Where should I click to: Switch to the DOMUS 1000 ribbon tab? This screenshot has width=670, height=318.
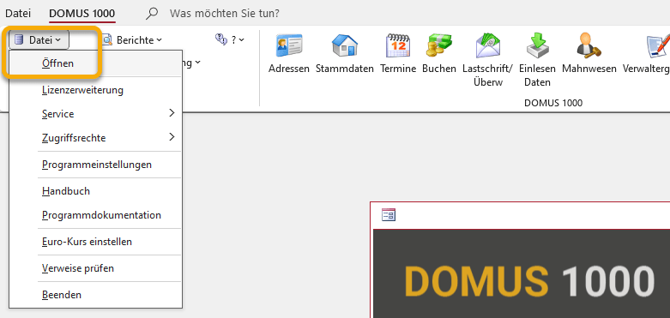82,14
